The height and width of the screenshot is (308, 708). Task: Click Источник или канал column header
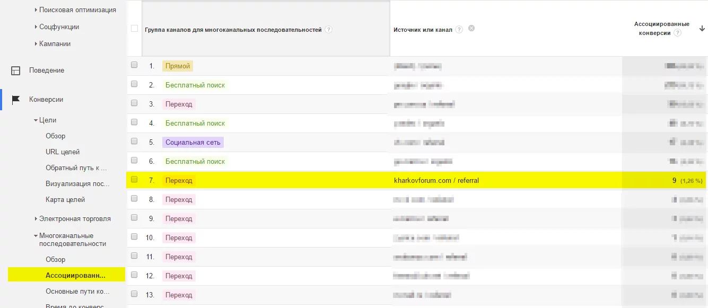click(x=423, y=30)
